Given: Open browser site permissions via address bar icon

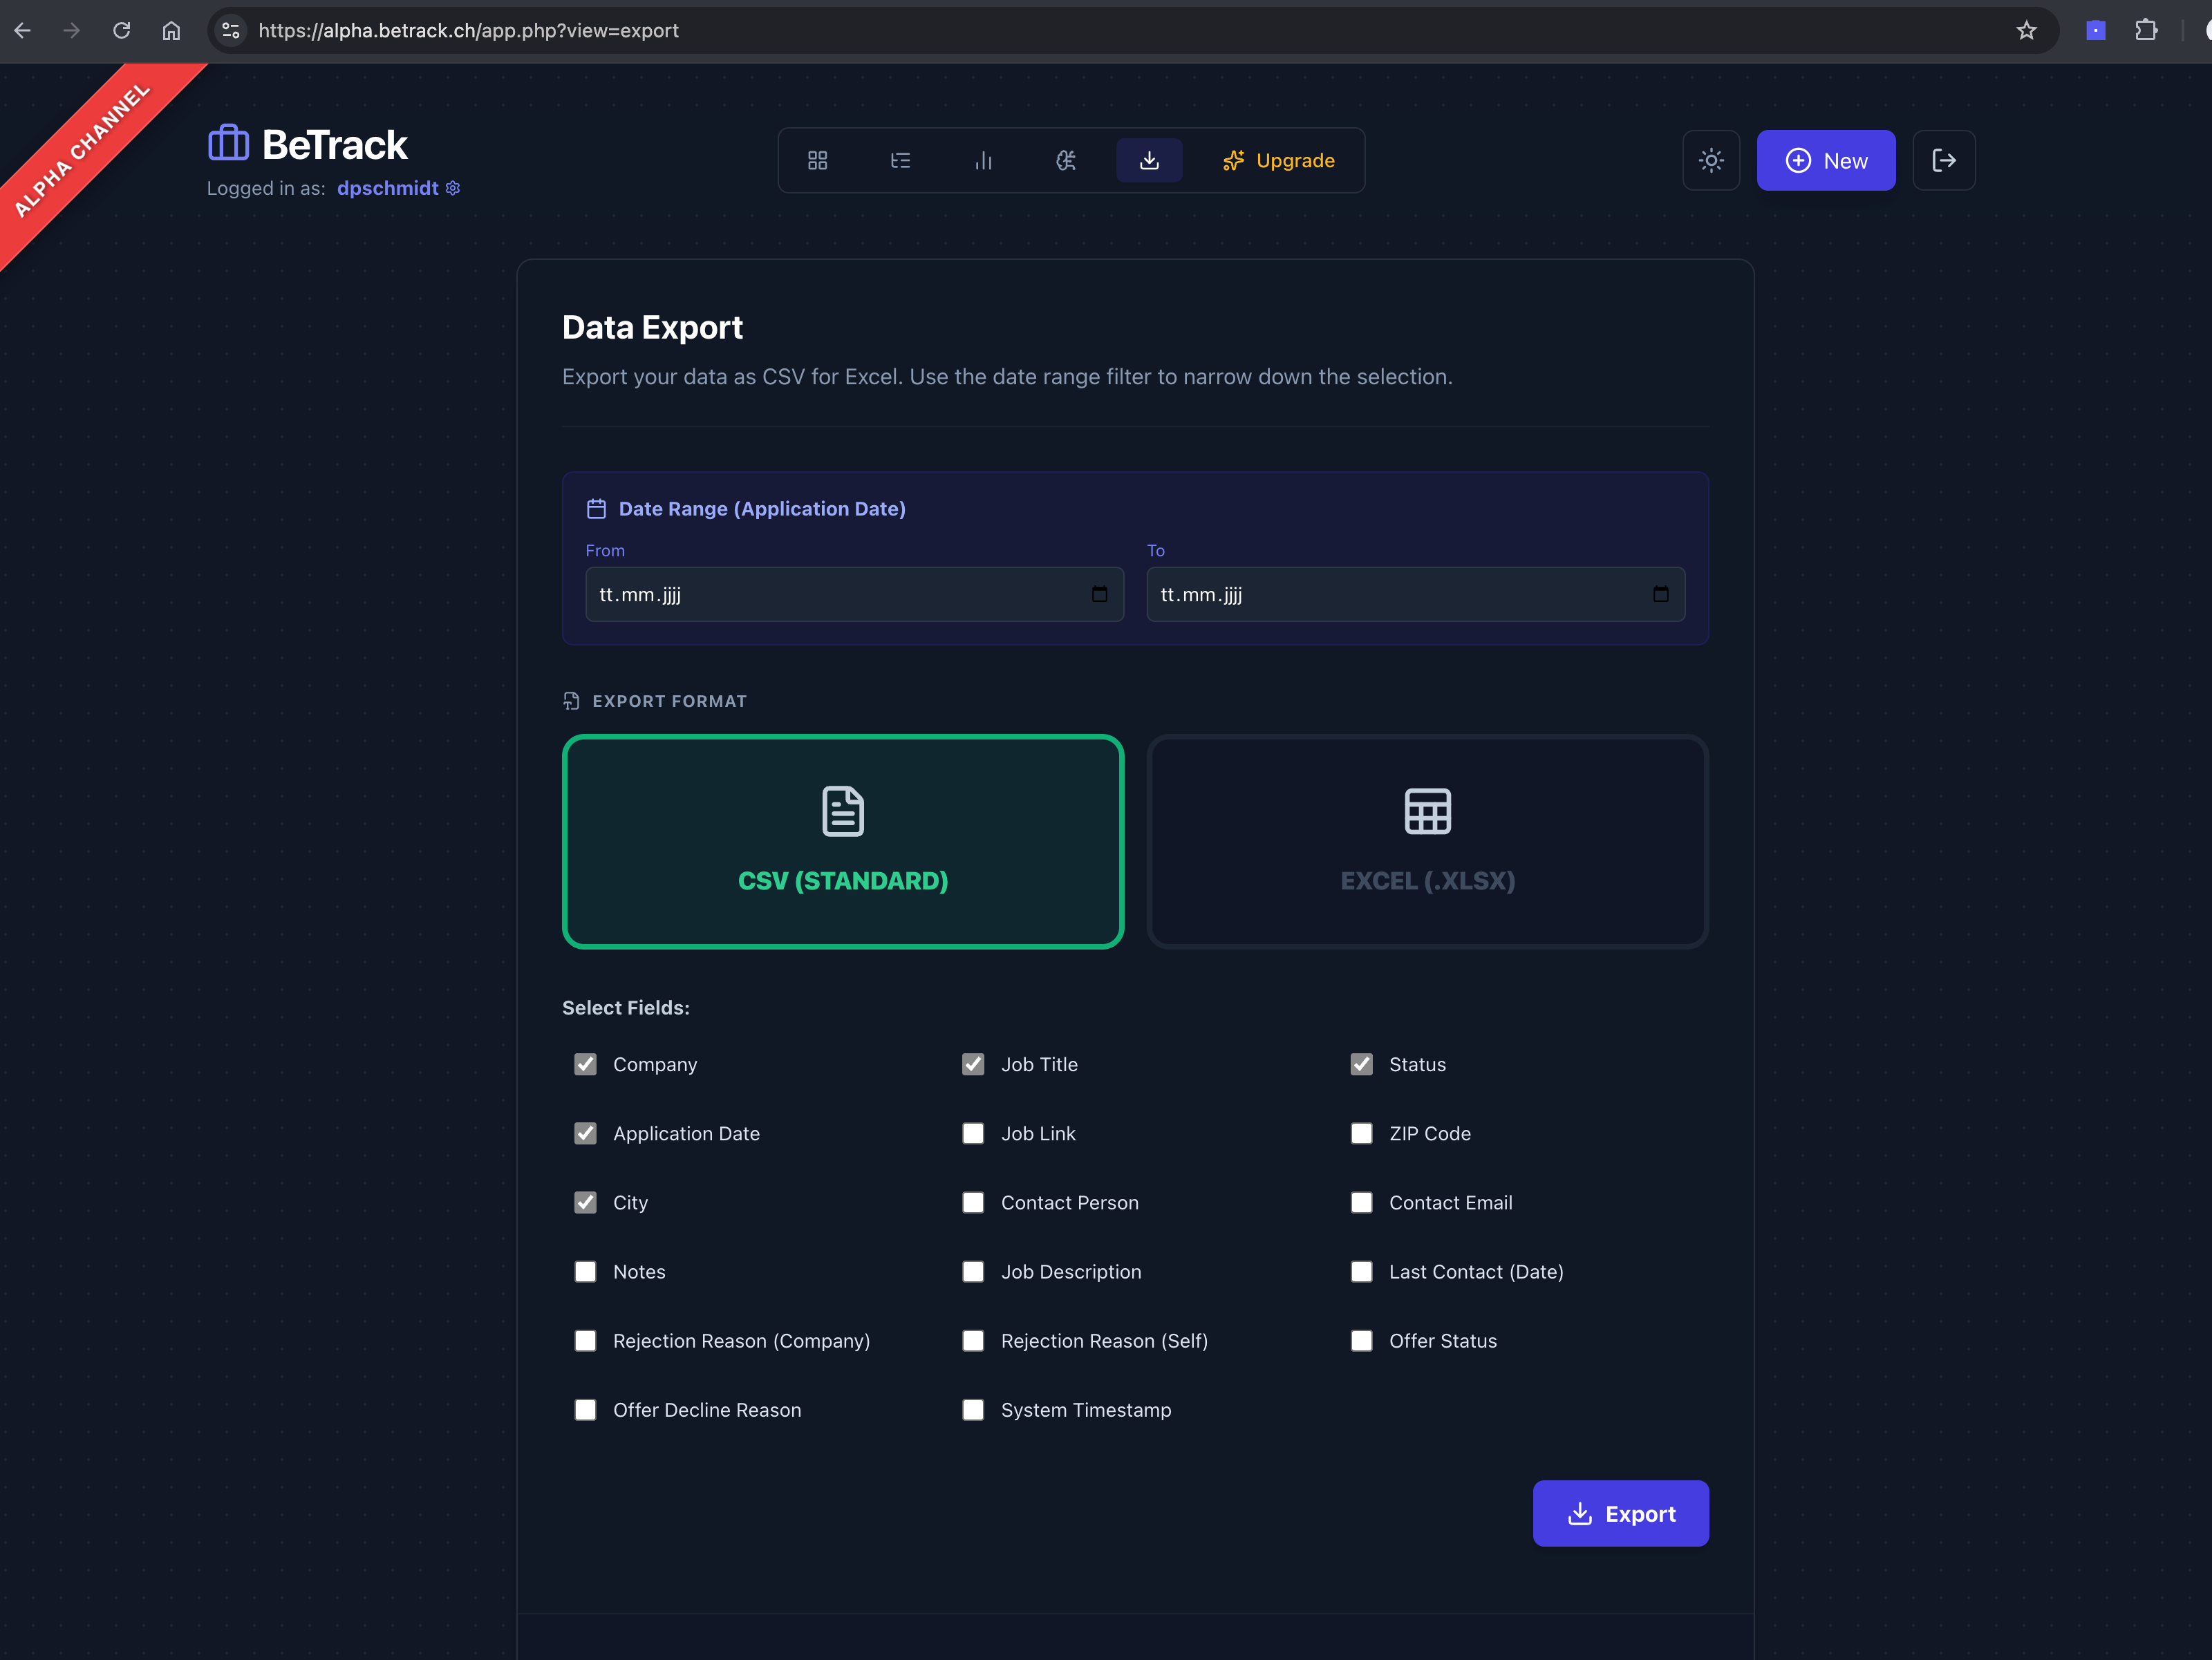Looking at the screenshot, I should (x=230, y=30).
